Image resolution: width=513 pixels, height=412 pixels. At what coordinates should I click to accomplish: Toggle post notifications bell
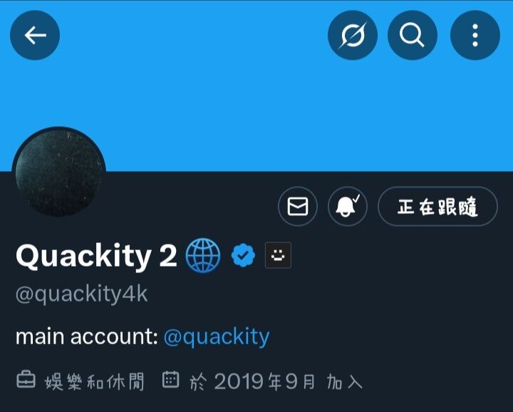coord(348,207)
